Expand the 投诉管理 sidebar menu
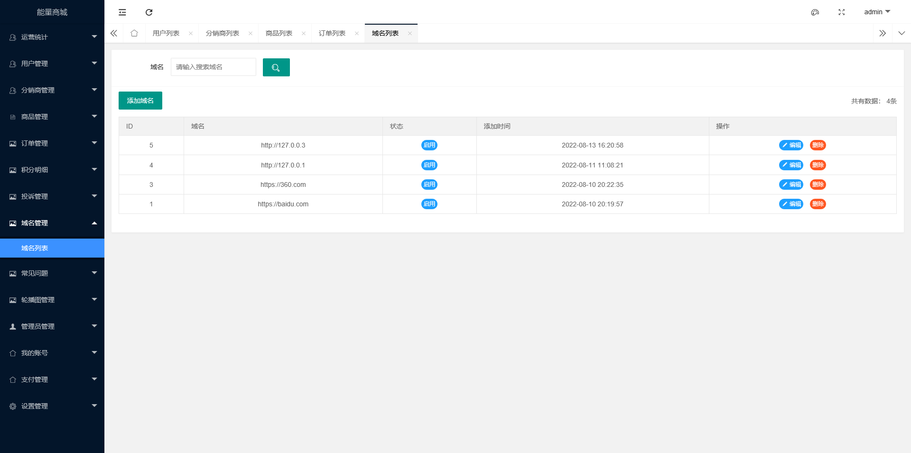911x453 pixels. tap(52, 196)
